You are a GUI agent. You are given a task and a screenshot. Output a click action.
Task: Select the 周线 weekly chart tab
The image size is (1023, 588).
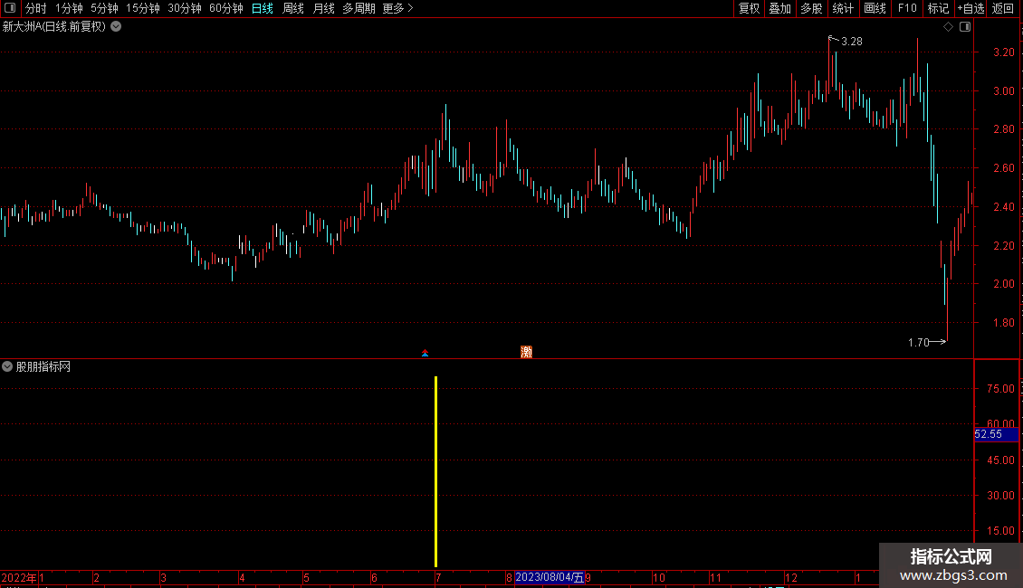tap(293, 8)
